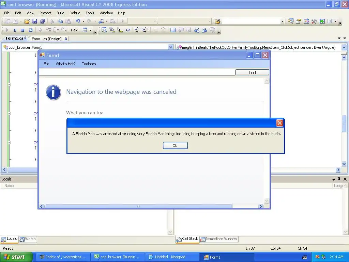349x262 pixels.
Task: Click the Navigate Backward icon
Action: pyautogui.click(x=102, y=21)
